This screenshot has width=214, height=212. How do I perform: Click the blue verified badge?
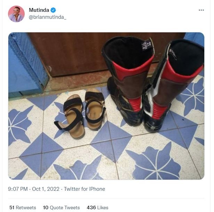tap(53, 10)
